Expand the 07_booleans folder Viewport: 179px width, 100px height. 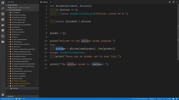tap(16, 27)
